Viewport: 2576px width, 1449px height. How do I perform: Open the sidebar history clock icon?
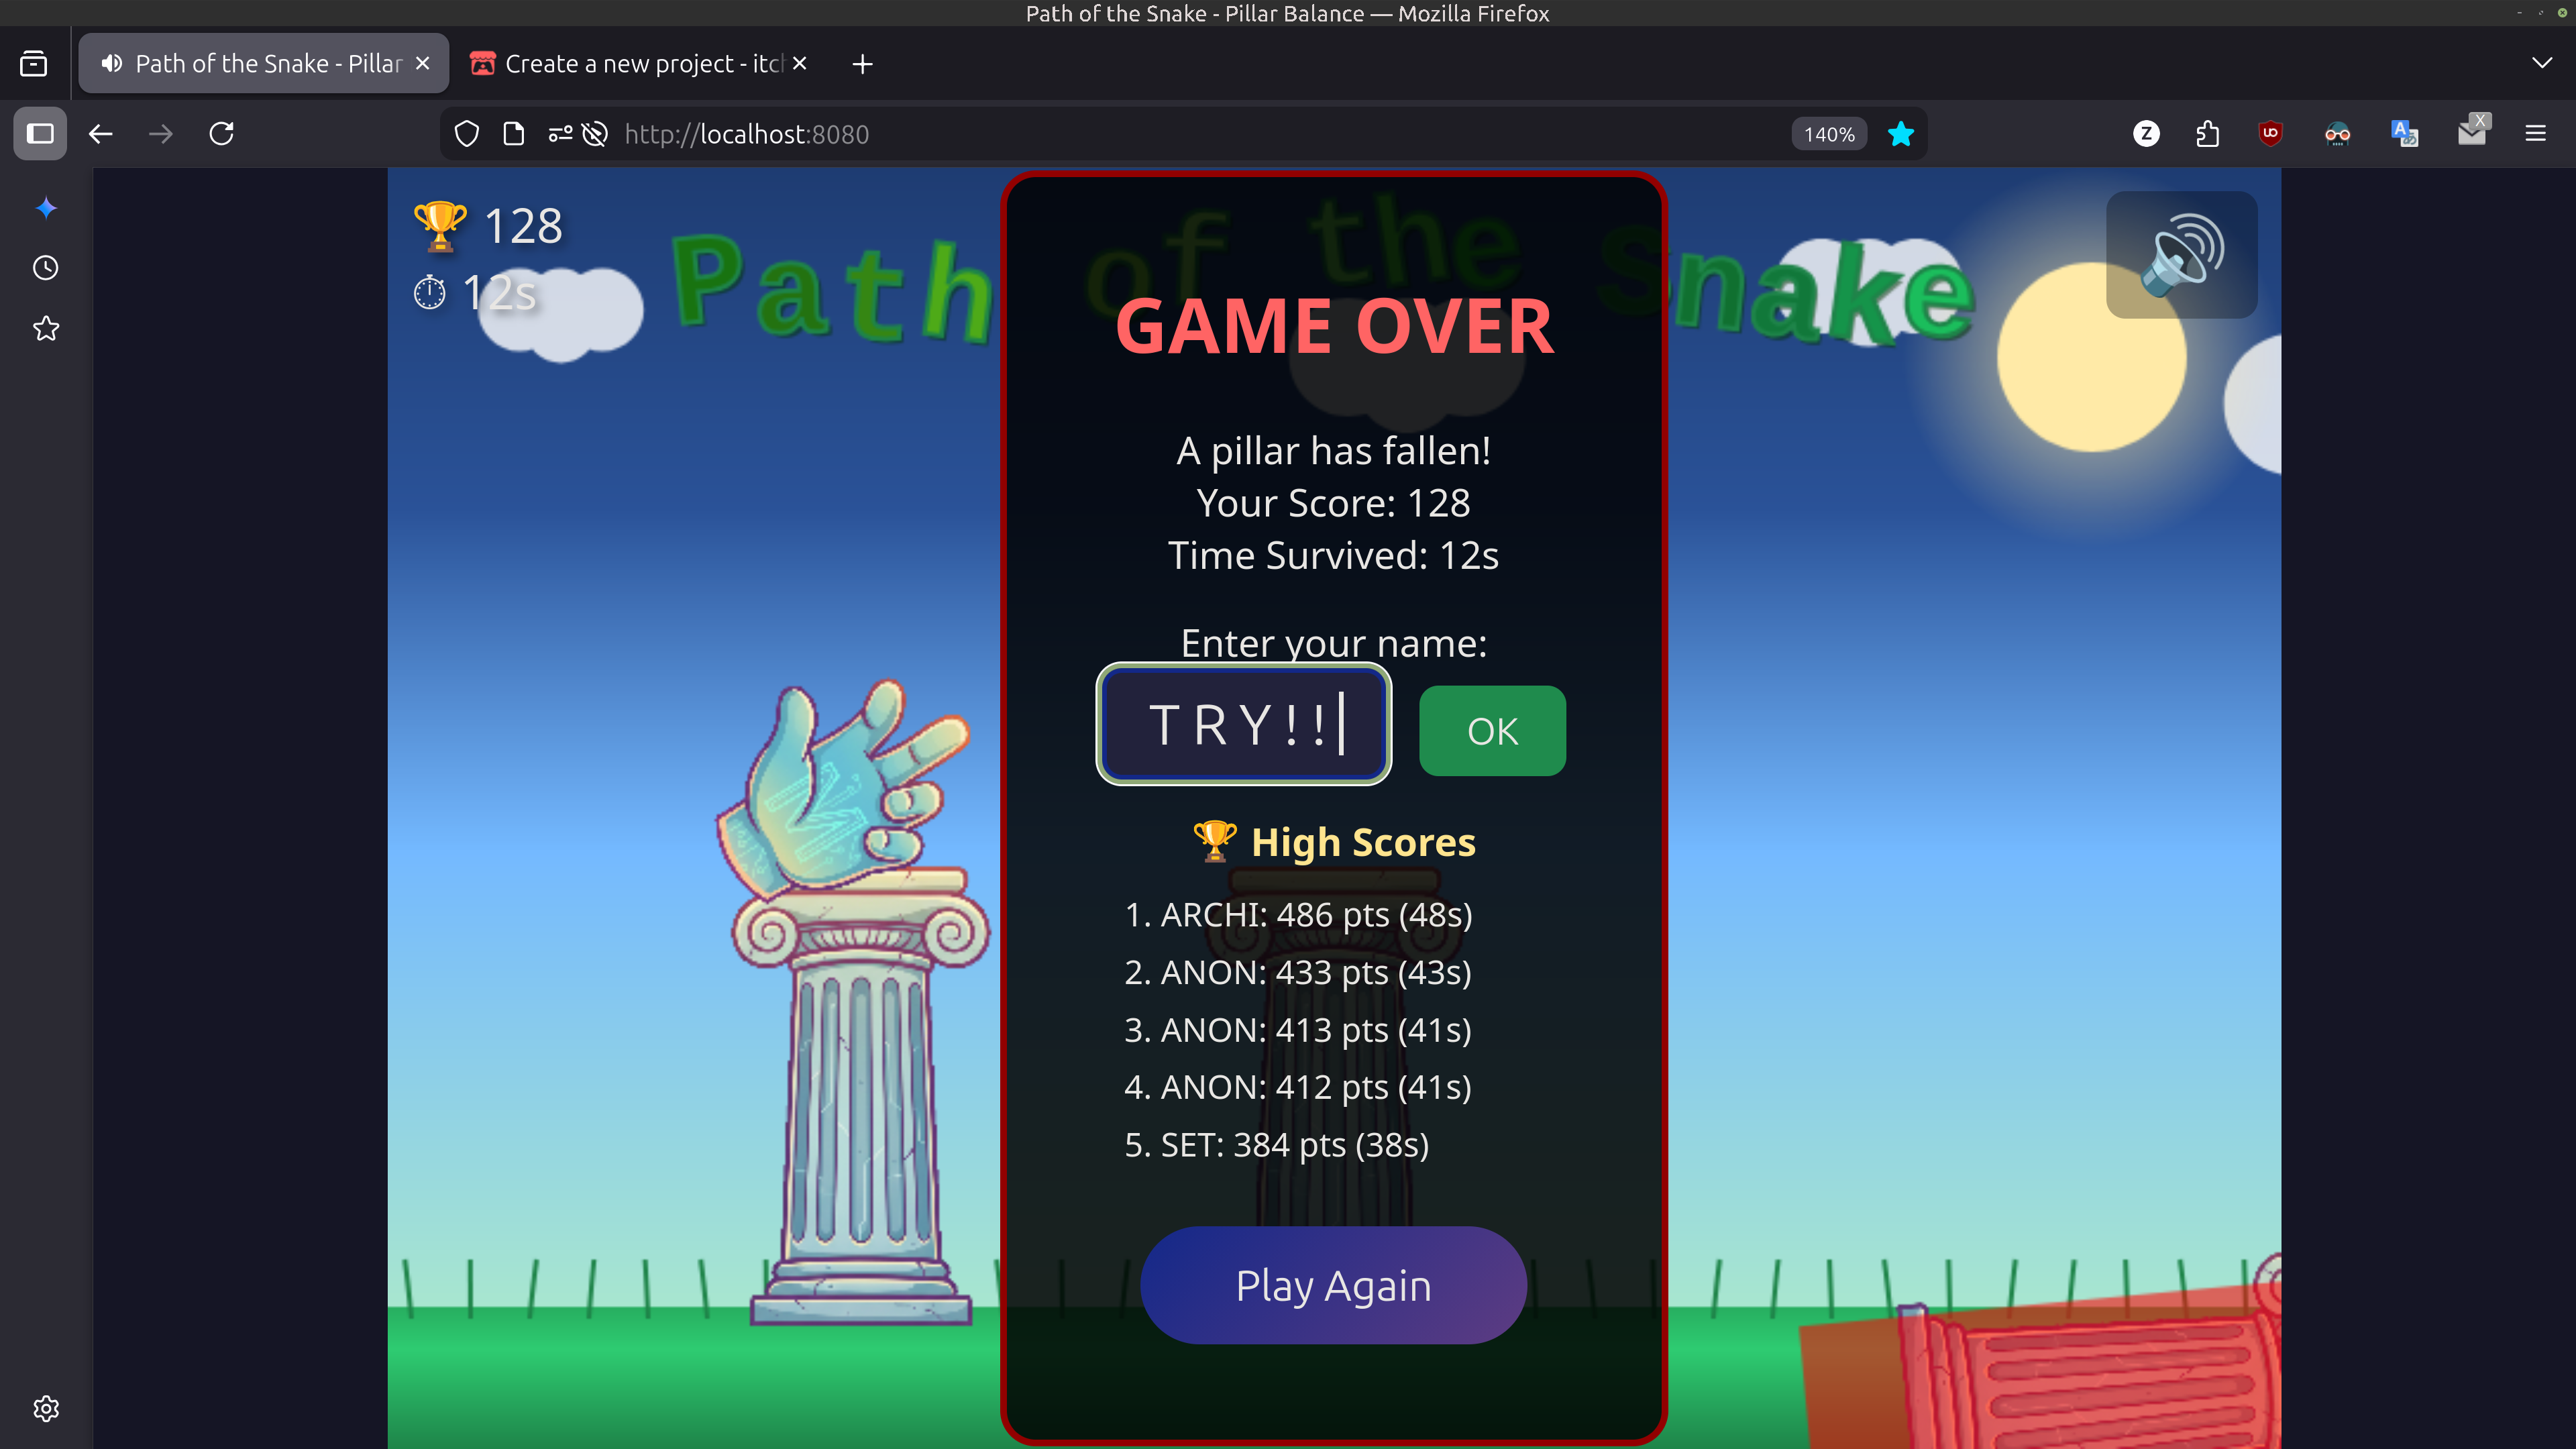click(x=46, y=268)
